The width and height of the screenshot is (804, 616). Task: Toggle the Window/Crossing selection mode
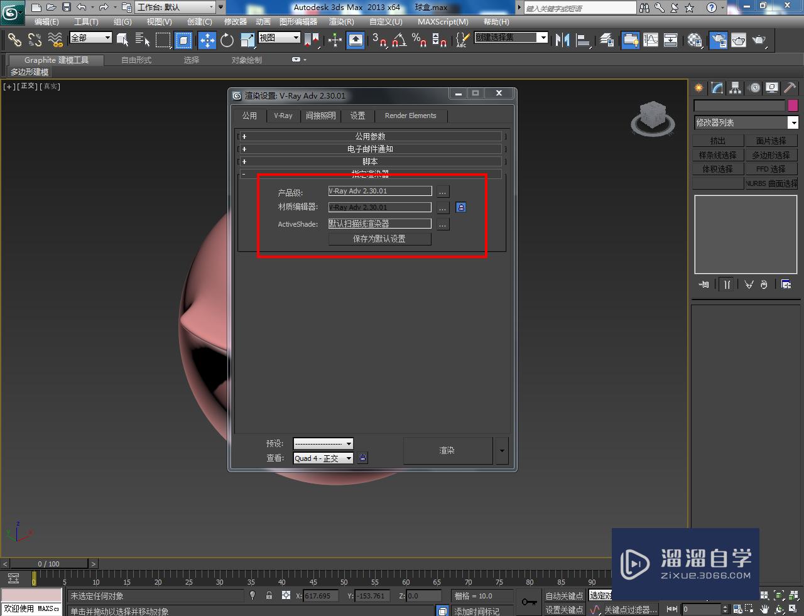click(183, 40)
